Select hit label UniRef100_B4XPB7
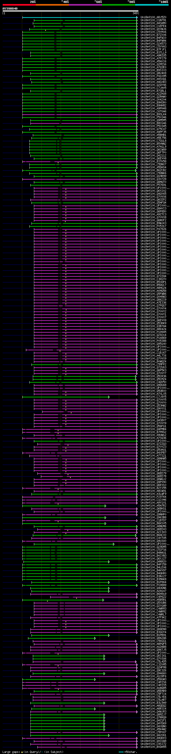Viewport: 171px width, 754px height. [153, 453]
